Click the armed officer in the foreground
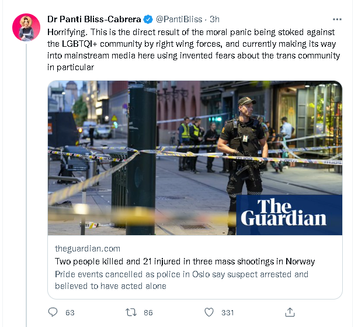The height and width of the screenshot is (327, 358). [244, 146]
